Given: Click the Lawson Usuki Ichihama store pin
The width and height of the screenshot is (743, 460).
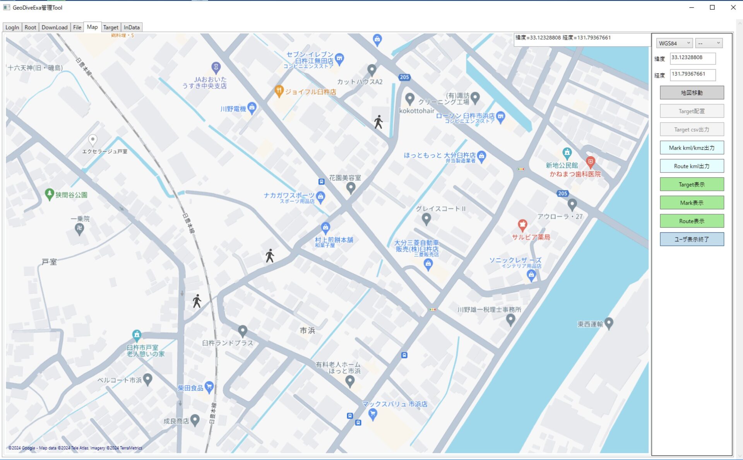Looking at the screenshot, I should [x=500, y=117].
